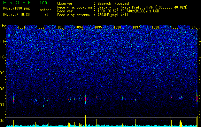The width and height of the screenshot is (201, 127).
Task: Click the Receiving antenna label
Action: (x=73, y=15)
